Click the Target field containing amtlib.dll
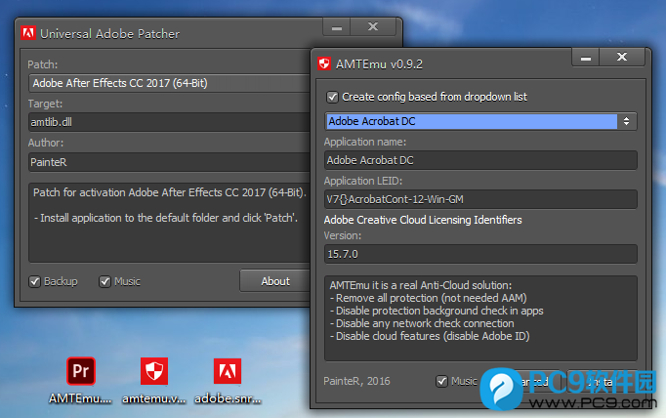Viewport: 666px width, 418px height. (170, 122)
